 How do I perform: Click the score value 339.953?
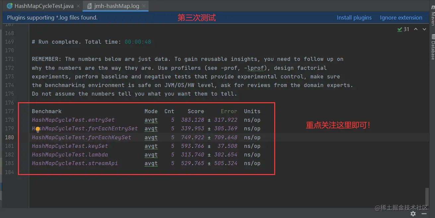193,128
